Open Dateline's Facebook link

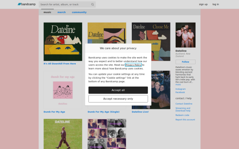(180, 92)
